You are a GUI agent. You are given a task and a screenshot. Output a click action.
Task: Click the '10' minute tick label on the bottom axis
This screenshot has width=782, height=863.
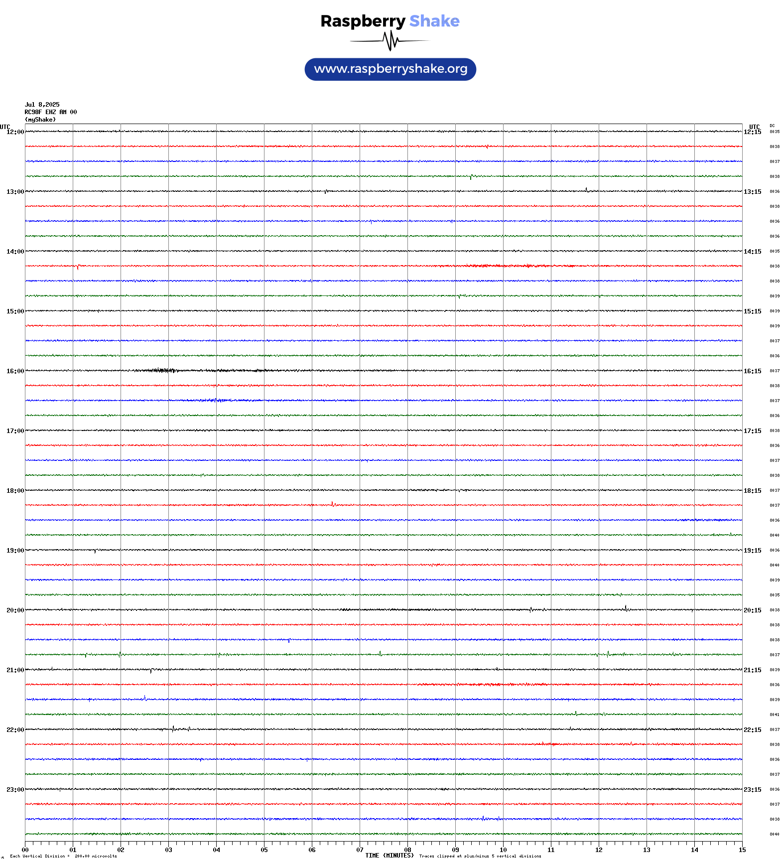(503, 850)
